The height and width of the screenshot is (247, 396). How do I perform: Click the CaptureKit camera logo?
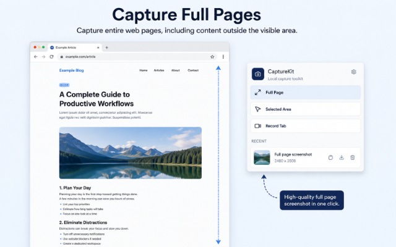point(258,74)
